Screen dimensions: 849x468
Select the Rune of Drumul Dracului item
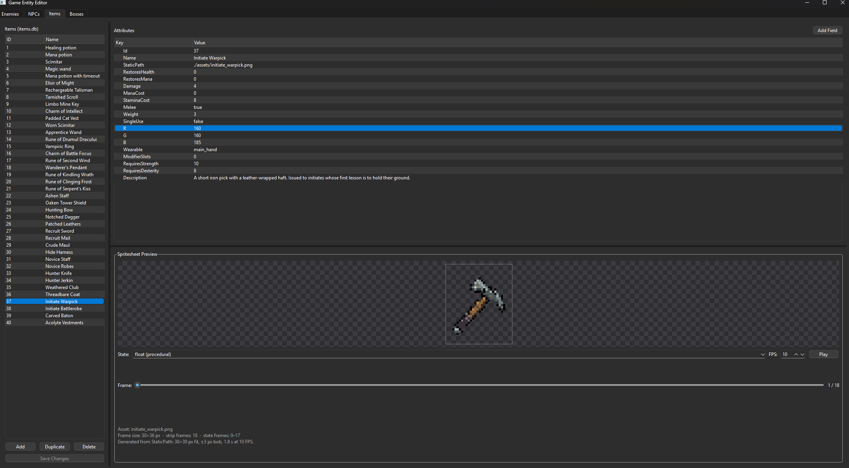click(55, 139)
